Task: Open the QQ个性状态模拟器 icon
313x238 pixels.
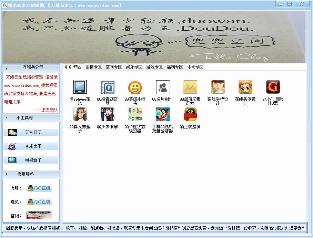Action: (x=135, y=115)
